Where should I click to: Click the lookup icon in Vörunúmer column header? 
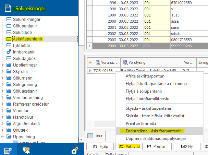[98, 63]
